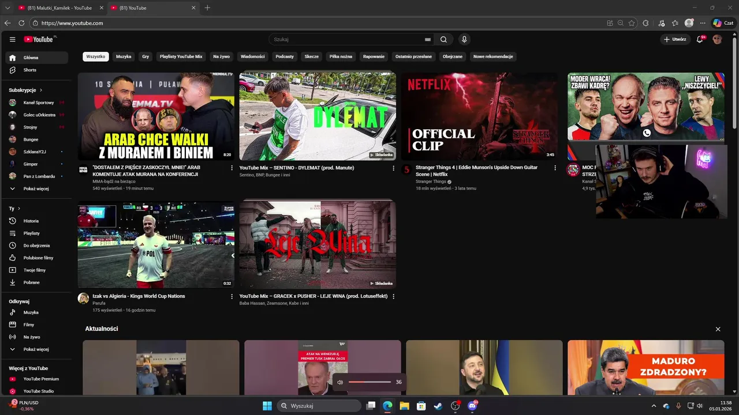Open the browser zoom magnifier icon

tap(621, 23)
